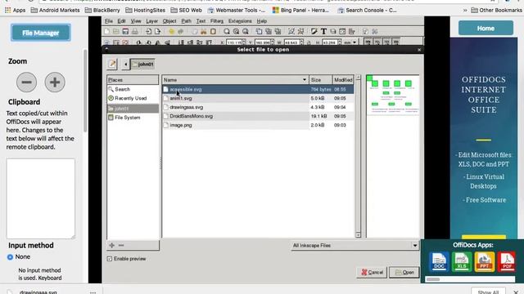Click the New document icon in Inkscape toolbar
Image resolution: width=524 pixels, height=294 pixels.
(x=106, y=31)
